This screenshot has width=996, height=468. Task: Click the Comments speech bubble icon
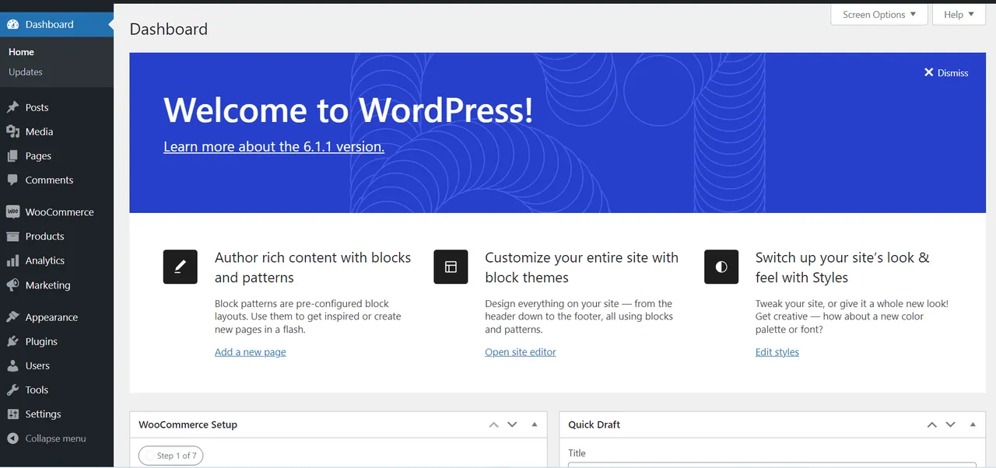12,180
